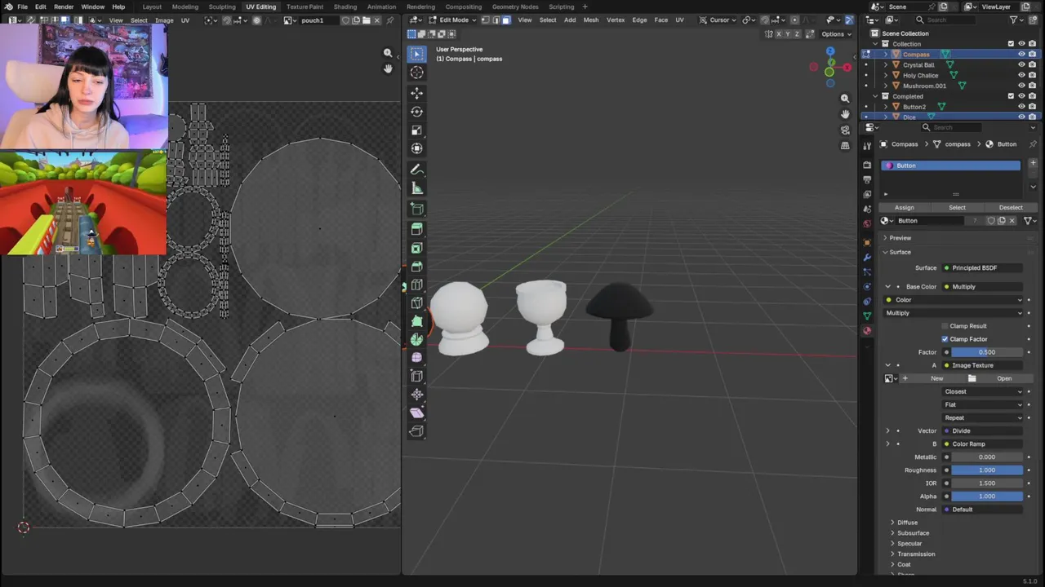Activate the Inset Faces tool

[416, 248]
